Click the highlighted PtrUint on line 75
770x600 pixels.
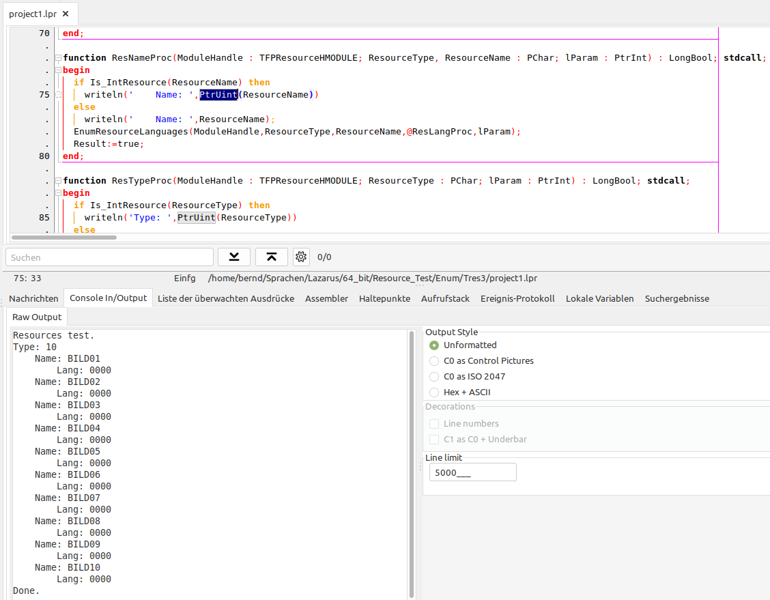[x=218, y=95]
